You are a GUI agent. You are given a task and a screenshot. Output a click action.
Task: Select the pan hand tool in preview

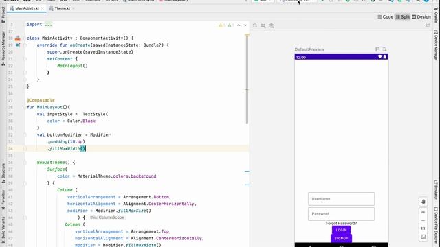pos(423,202)
